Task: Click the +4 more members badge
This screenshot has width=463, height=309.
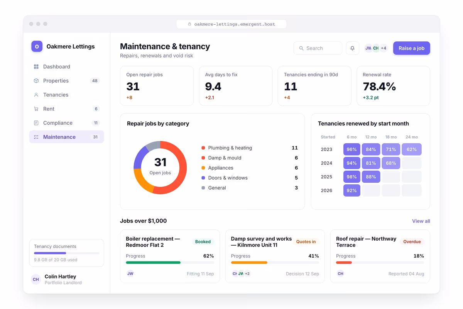Action: point(384,48)
